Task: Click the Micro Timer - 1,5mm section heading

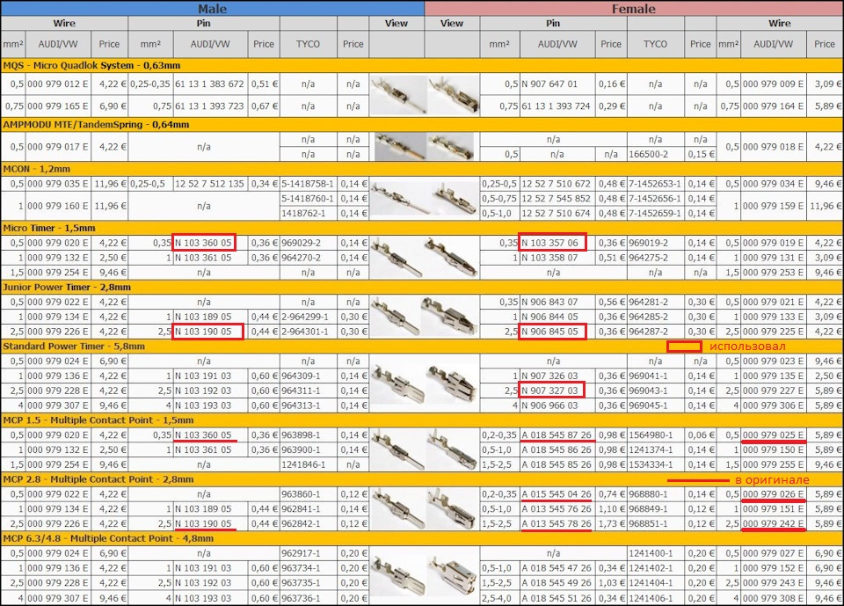Action: click(49, 228)
